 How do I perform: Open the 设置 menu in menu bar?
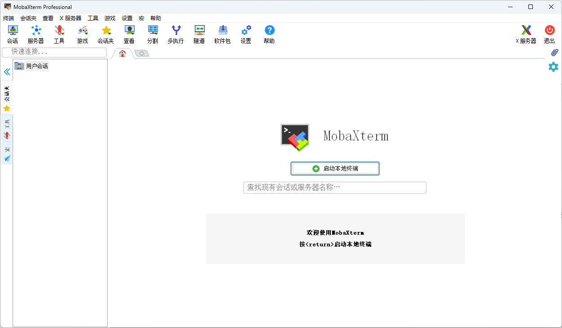click(x=127, y=18)
